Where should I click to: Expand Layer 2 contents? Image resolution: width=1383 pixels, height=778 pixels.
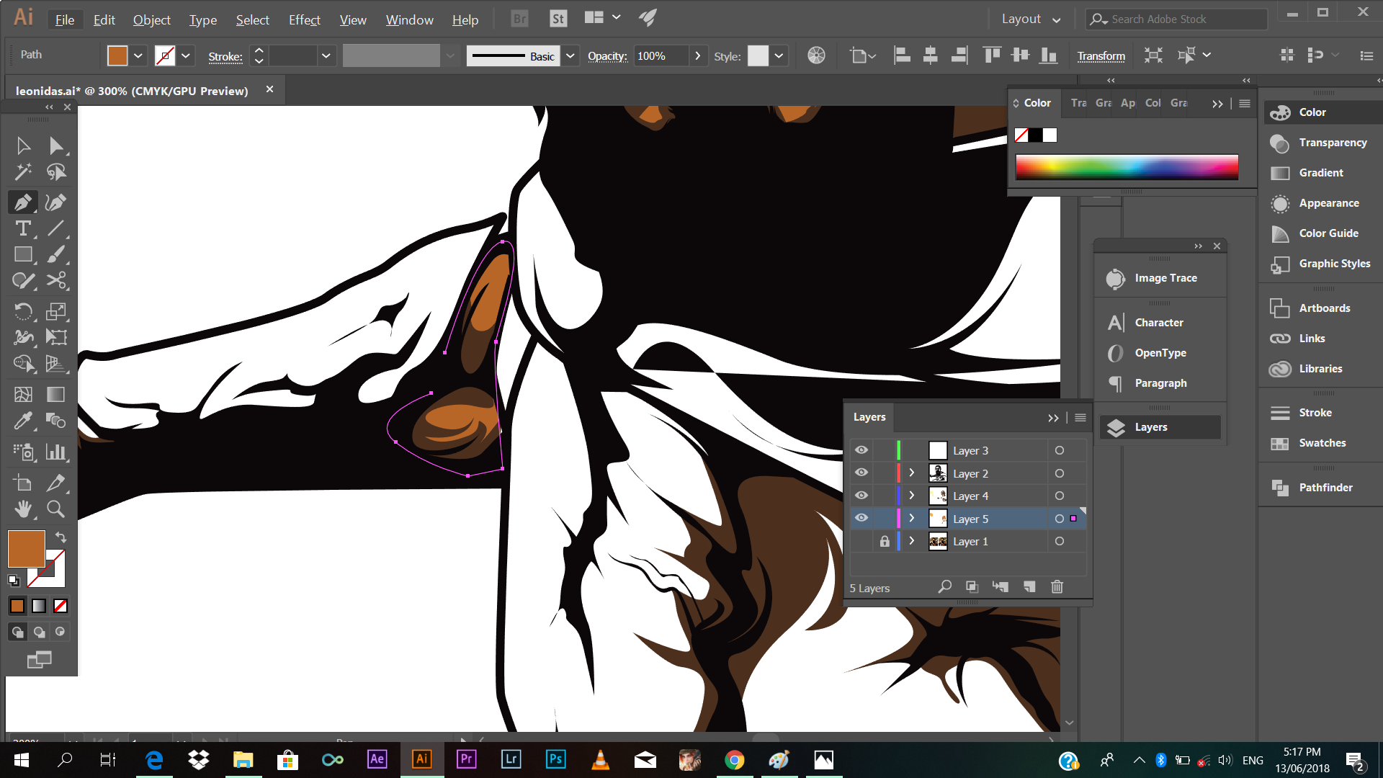(912, 473)
